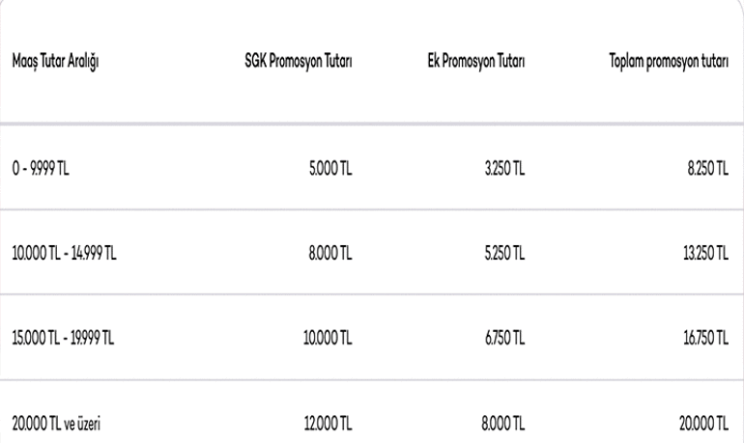Select the 15.000 TL - 19.999 TL range

pyautogui.click(x=66, y=338)
